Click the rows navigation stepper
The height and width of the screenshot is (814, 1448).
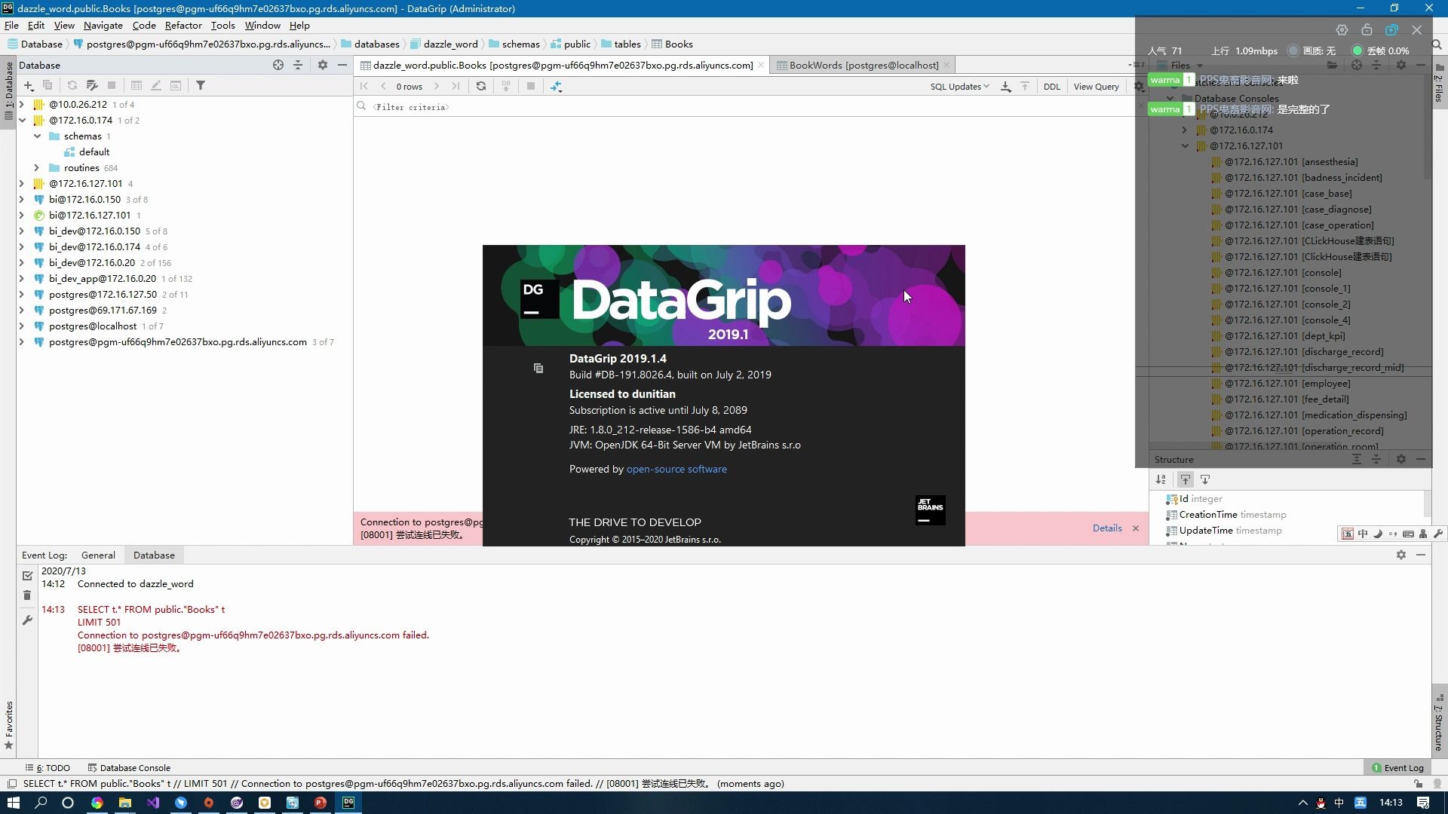(410, 87)
